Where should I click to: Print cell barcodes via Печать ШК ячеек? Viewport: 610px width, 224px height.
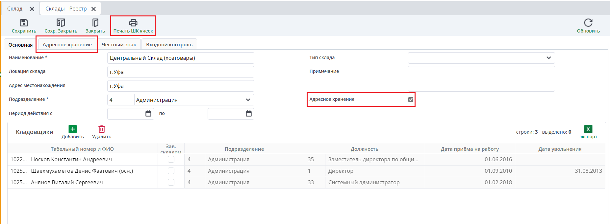tap(133, 23)
